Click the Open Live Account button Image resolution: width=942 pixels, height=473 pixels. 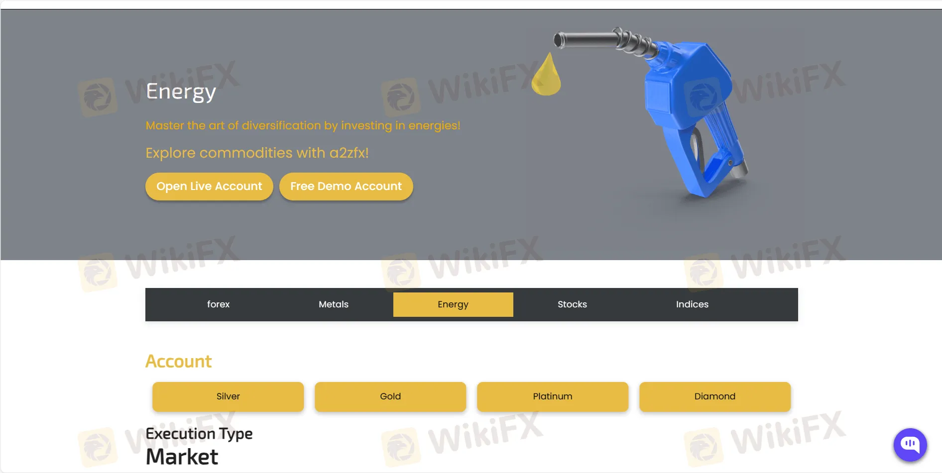[209, 187]
